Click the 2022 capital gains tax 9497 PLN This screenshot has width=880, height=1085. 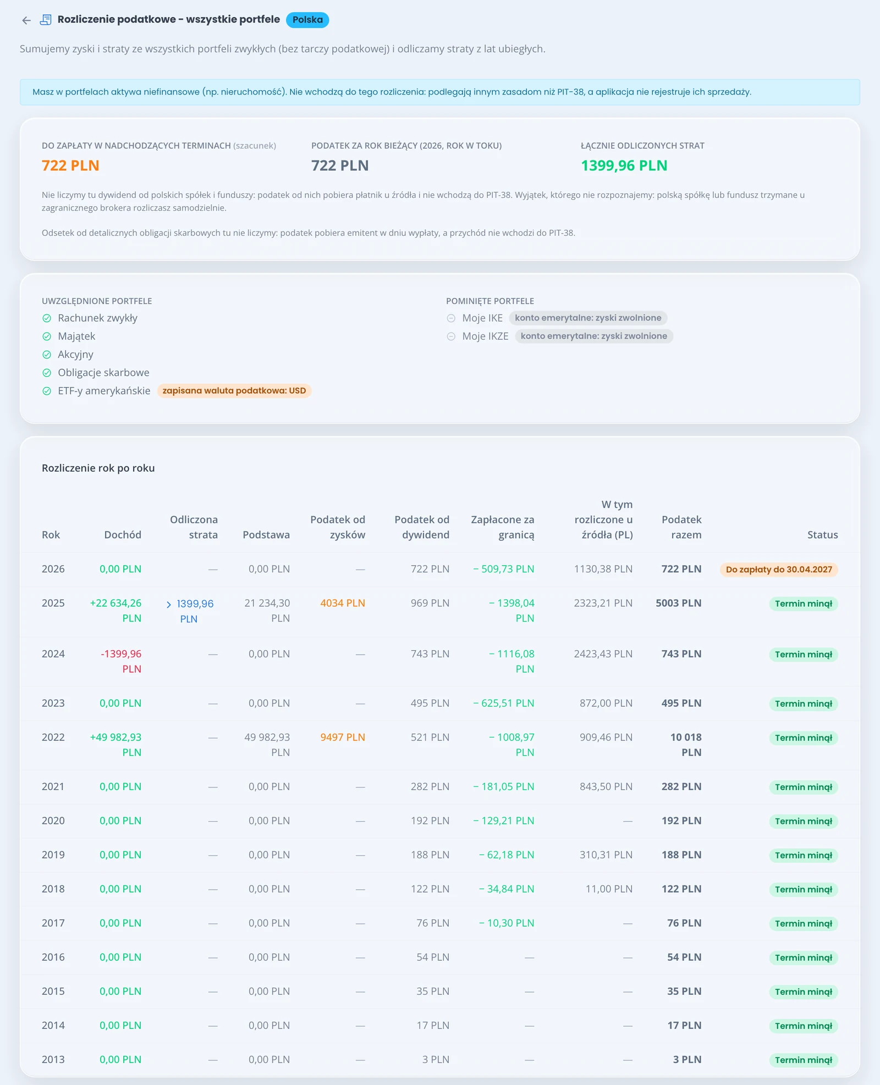(x=343, y=737)
